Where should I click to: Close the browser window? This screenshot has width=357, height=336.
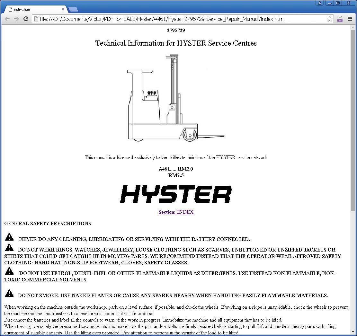point(348,3)
